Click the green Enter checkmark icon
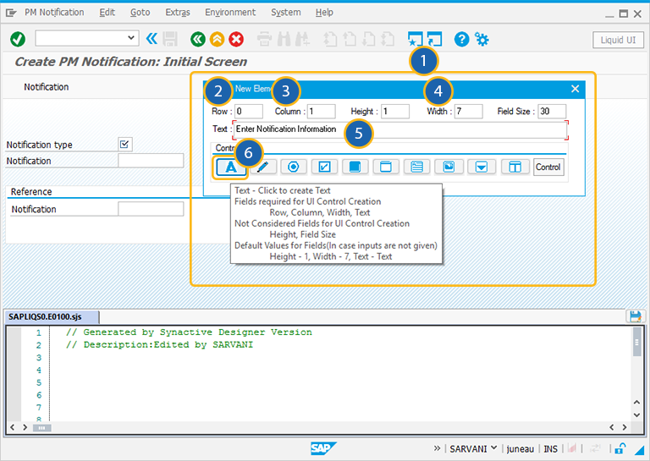 (x=18, y=40)
